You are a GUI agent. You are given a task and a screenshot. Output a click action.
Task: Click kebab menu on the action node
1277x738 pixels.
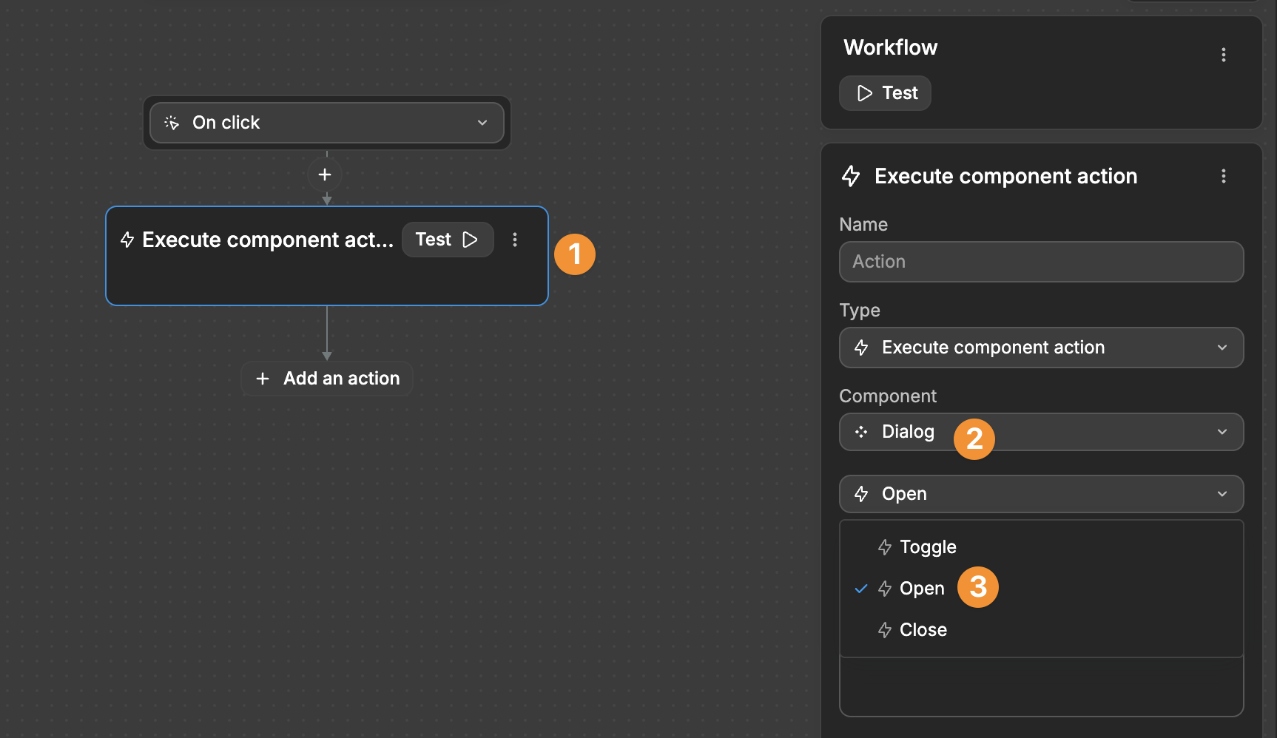515,240
